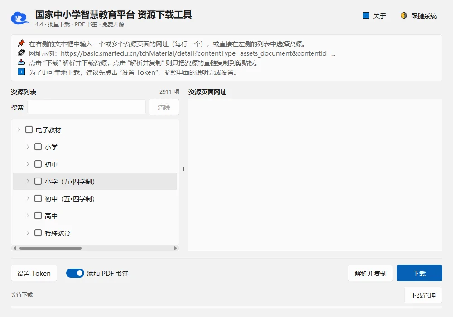Click the 2911 项 count text
The width and height of the screenshot is (453, 317).
(169, 91)
